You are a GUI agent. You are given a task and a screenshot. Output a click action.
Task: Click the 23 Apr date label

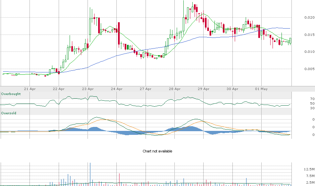(88, 89)
